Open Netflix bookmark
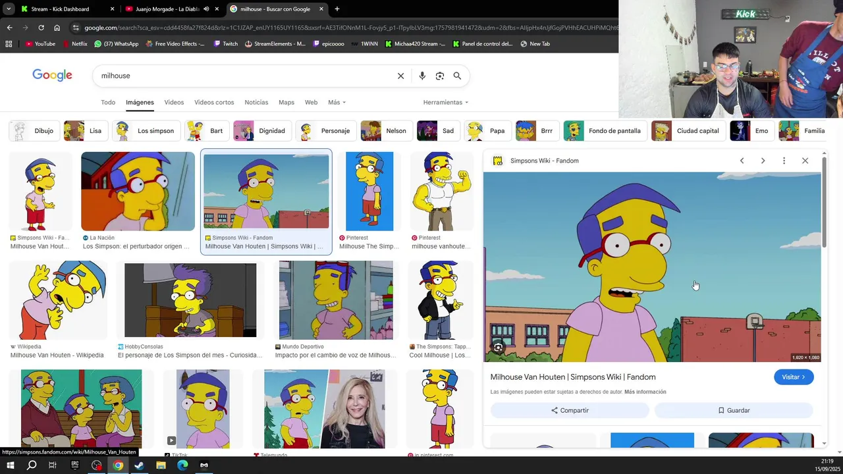 (74, 44)
